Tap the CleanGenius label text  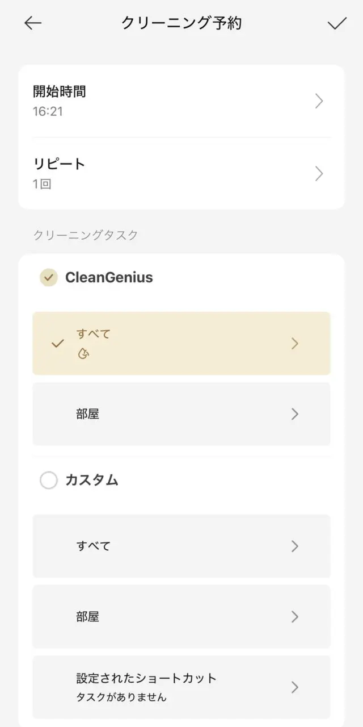click(109, 277)
